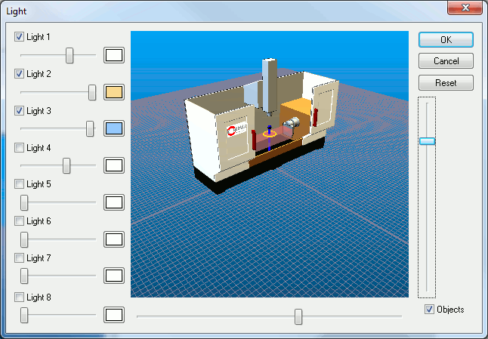488x339 pixels.
Task: Click the machine model in the 3D preview
Action: (261, 128)
